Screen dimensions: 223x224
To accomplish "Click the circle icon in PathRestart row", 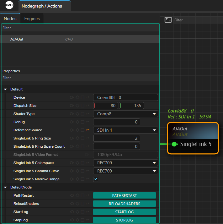I will pos(72,195).
